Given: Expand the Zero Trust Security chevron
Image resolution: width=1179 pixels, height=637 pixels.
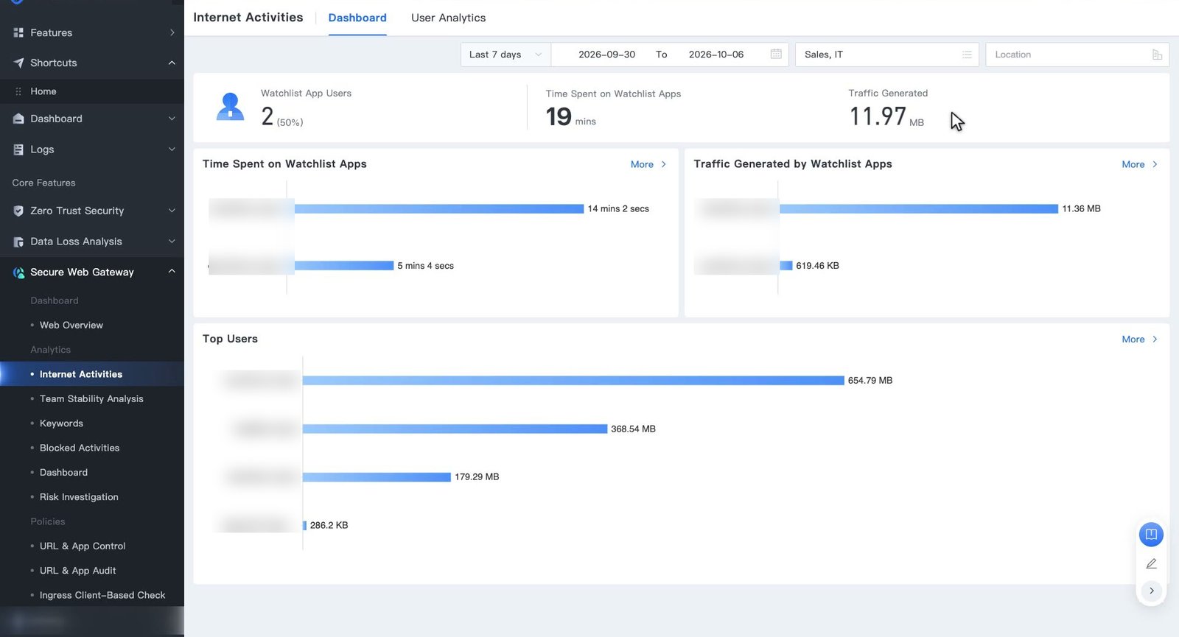Looking at the screenshot, I should (x=172, y=211).
